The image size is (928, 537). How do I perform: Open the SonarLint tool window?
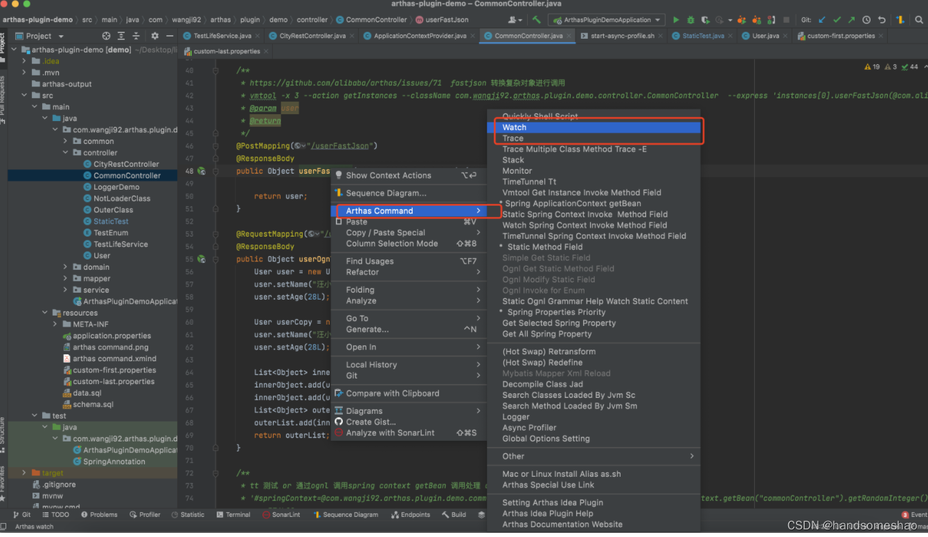(281, 515)
